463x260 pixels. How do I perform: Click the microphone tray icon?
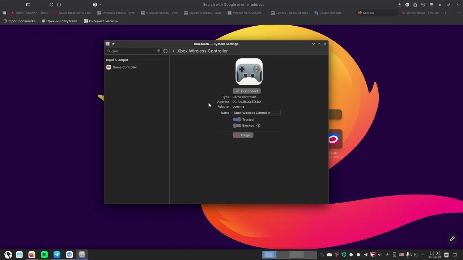[x=409, y=255]
